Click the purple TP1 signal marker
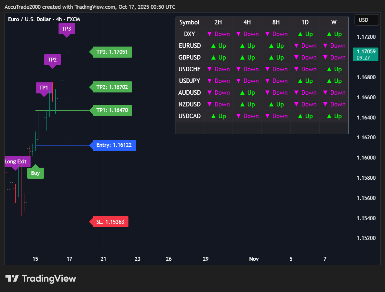The width and height of the screenshot is (385, 292). [x=44, y=88]
